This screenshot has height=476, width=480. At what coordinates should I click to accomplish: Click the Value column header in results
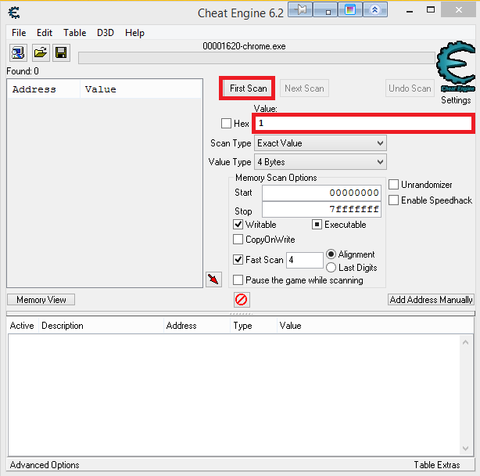pyautogui.click(x=141, y=89)
